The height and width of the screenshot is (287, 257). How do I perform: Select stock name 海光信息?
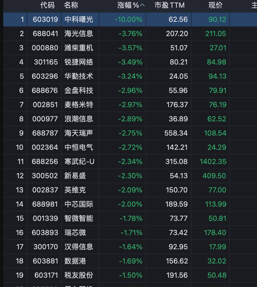[79, 34]
